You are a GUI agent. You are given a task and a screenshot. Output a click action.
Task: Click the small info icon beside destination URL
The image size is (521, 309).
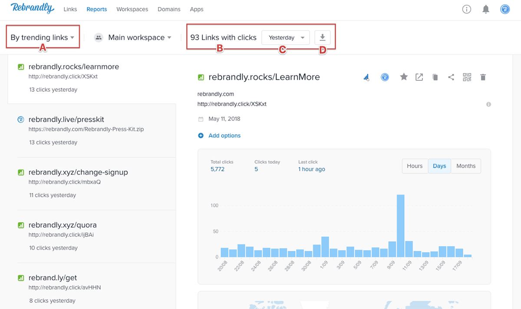click(489, 104)
